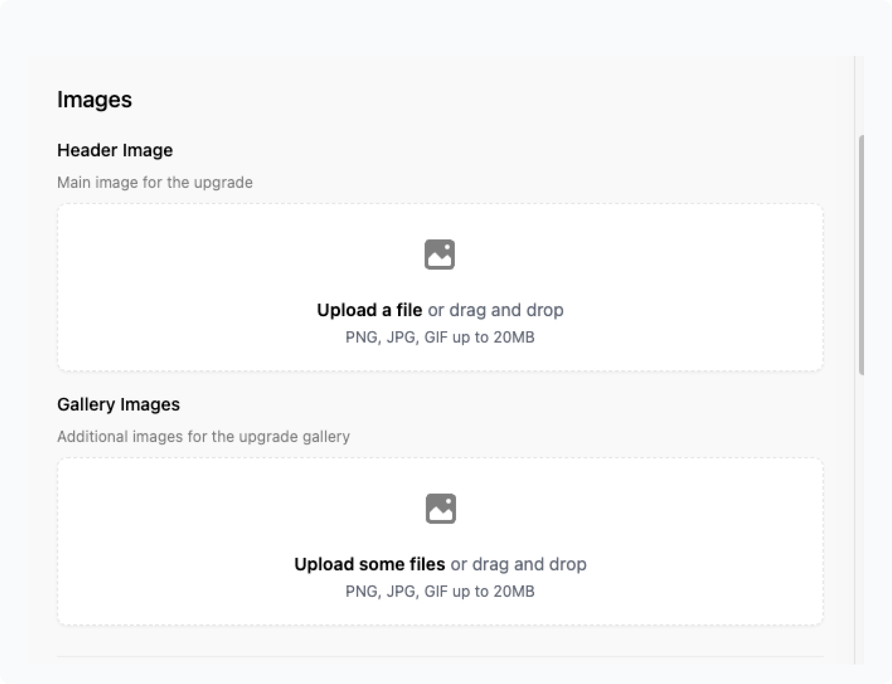Image resolution: width=892 pixels, height=684 pixels.
Task: Click the 20MB file-size hint under "Upload some files"
Action: coord(440,591)
